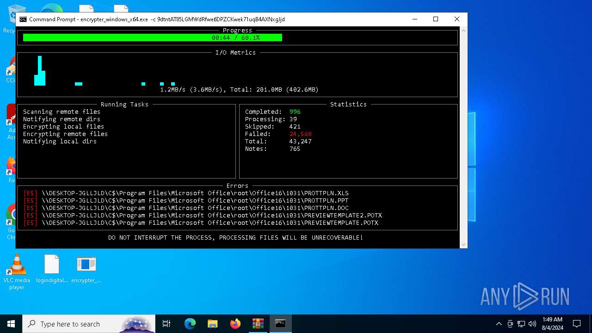
Task: Click the Total count 43,247
Action: 301,141
